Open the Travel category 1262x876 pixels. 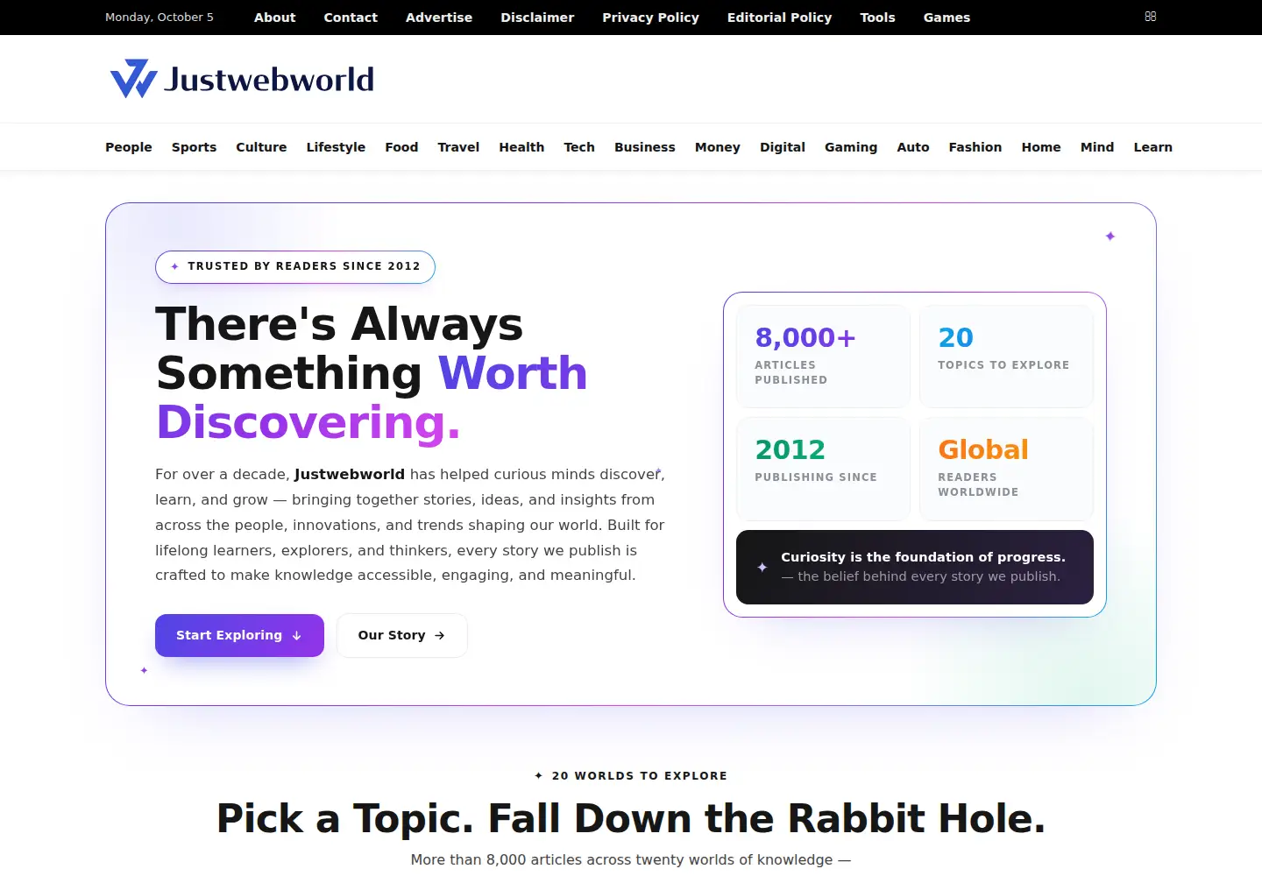coord(458,147)
